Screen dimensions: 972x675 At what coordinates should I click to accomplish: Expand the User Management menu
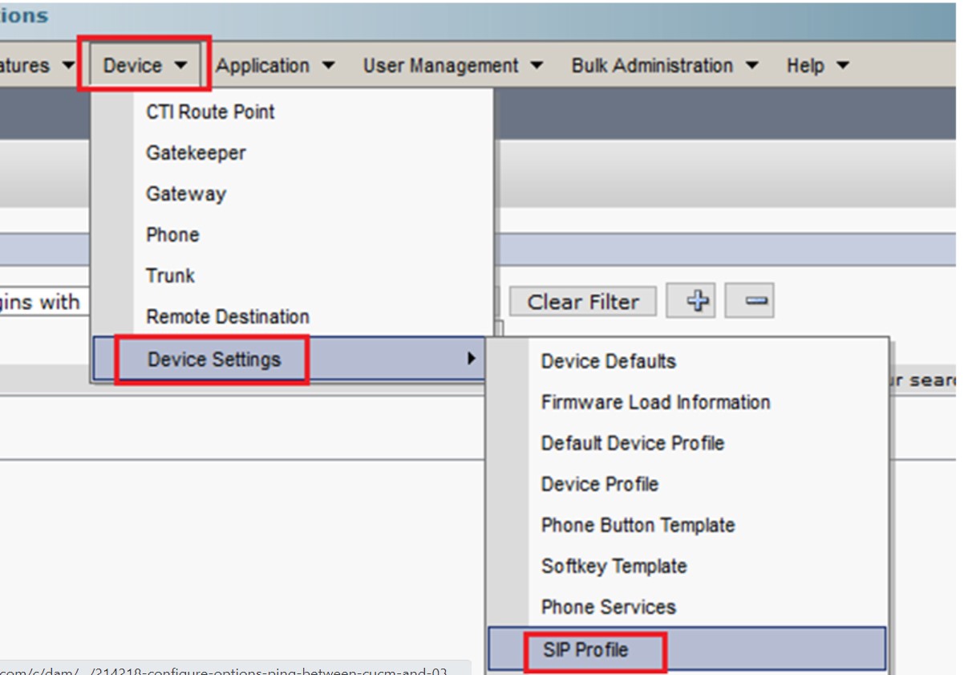point(452,66)
